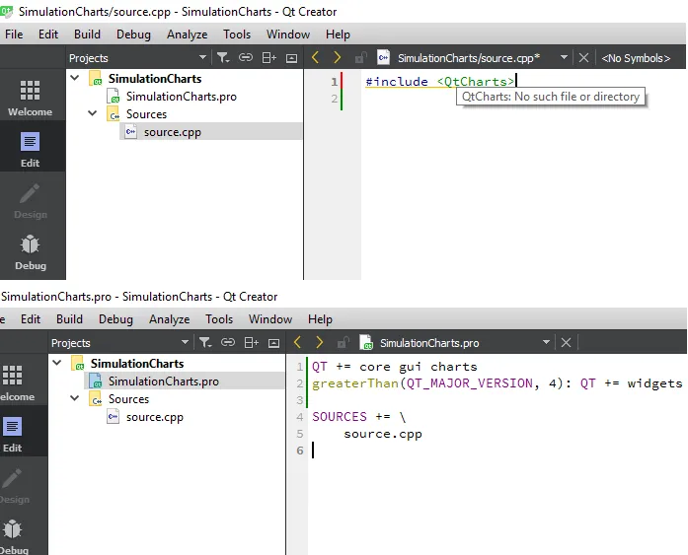Open Debug mode in top window sidebar
688x555 pixels.
(x=30, y=252)
